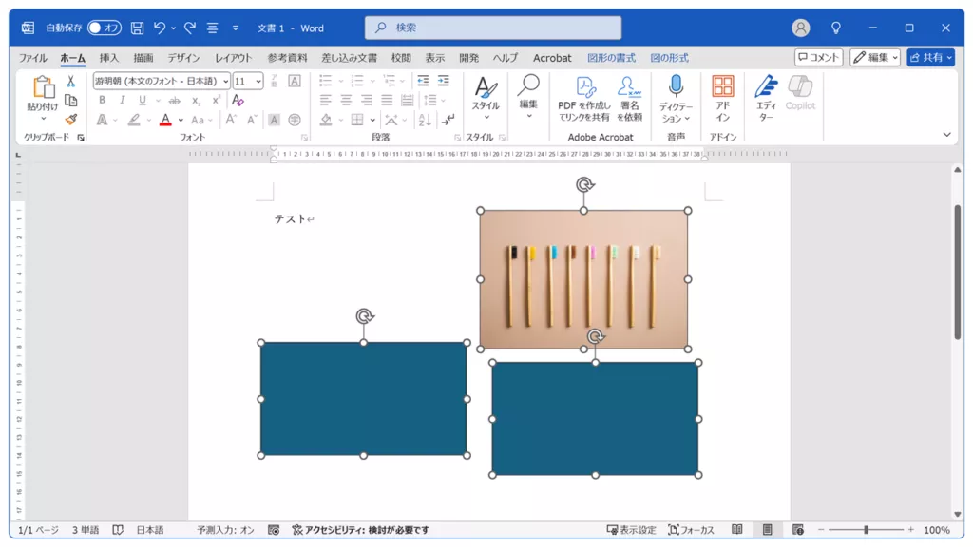The image size is (973, 547).
Task: Toggle Bold formatting button
Action: pyautogui.click(x=103, y=101)
